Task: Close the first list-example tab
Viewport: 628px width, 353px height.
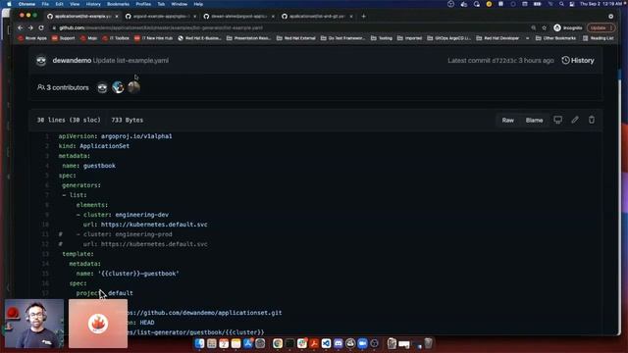Action: (x=117, y=17)
